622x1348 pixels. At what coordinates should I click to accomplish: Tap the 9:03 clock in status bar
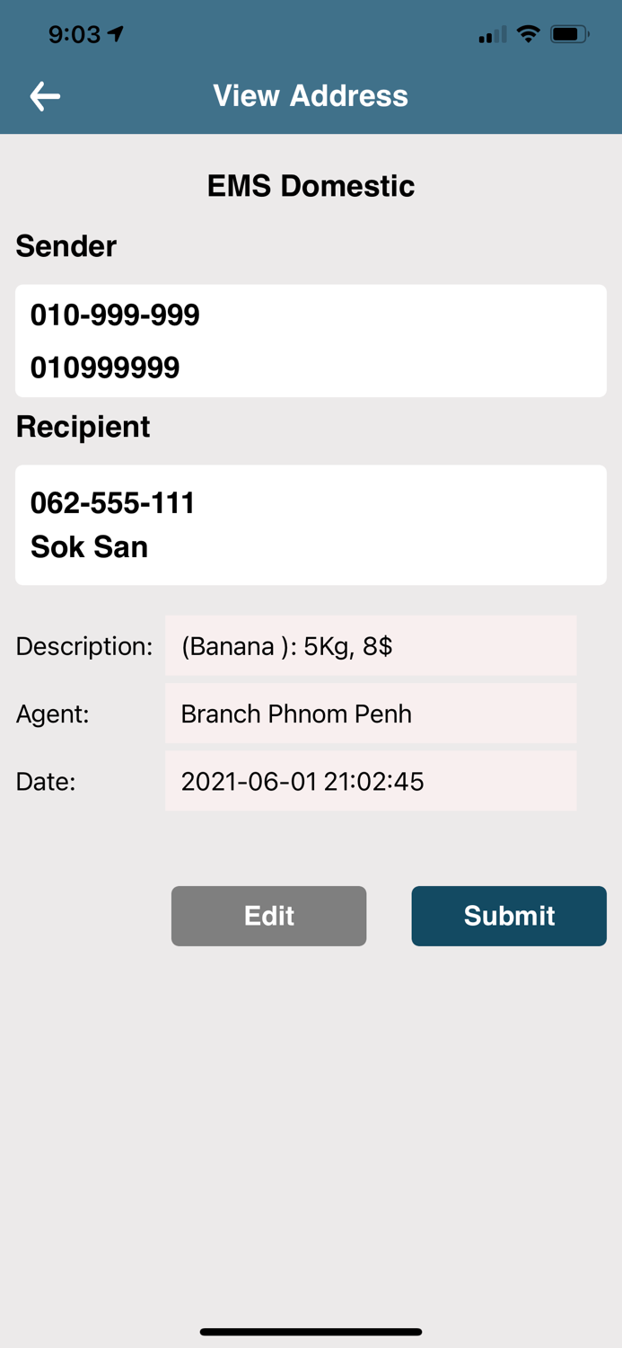pos(74,34)
